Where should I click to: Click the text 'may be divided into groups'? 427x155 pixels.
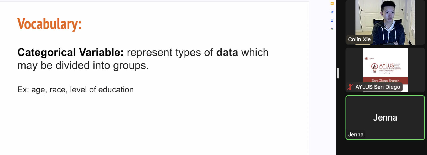83,66
